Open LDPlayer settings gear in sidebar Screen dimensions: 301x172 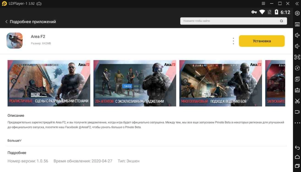point(297,13)
